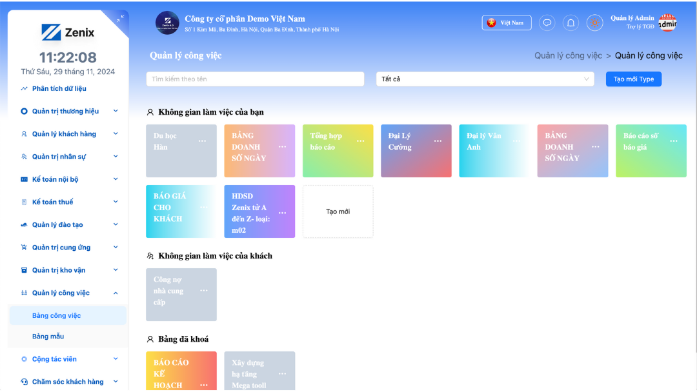Open the notifications bell
Screen dimensions: 697x392
[571, 23]
